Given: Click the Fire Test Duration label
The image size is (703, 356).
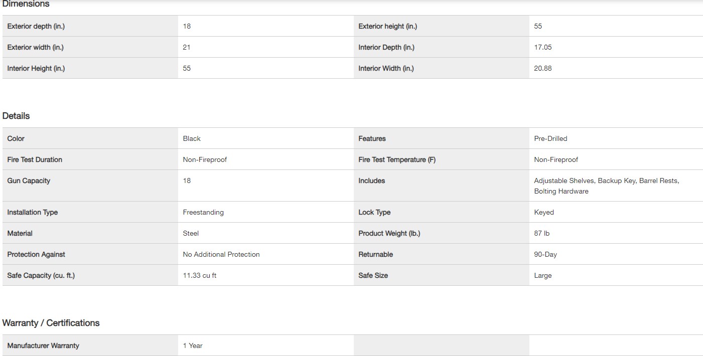Looking at the screenshot, I should click(x=35, y=159).
